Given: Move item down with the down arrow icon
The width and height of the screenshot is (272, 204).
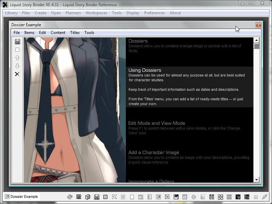Looking at the screenshot, I should [17, 66].
